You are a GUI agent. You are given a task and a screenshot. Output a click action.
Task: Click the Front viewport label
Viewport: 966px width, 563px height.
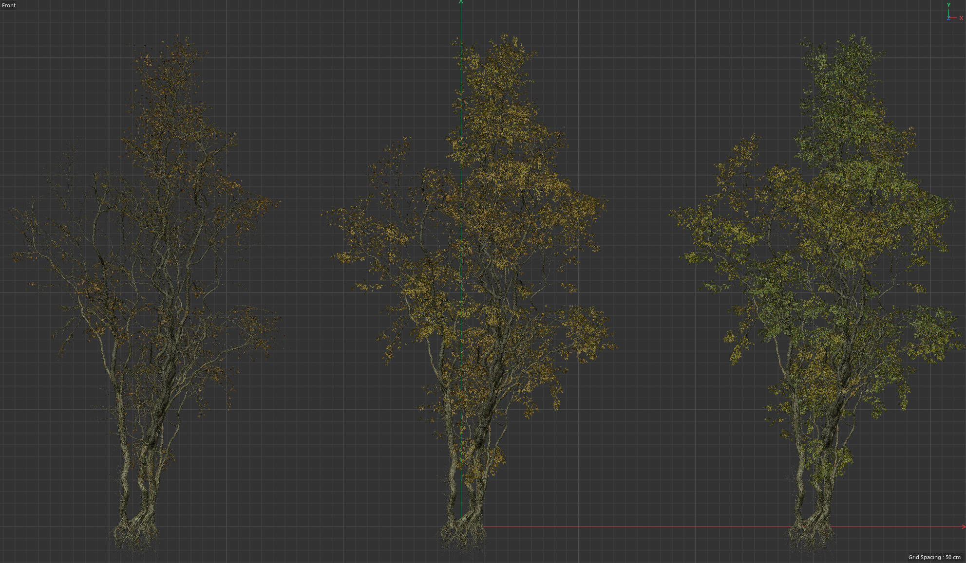[9, 5]
